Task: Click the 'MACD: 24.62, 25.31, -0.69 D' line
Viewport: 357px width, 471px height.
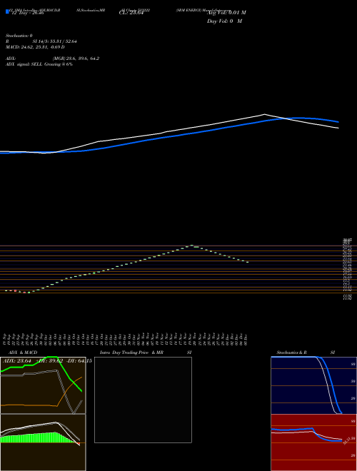Action: 35,47
